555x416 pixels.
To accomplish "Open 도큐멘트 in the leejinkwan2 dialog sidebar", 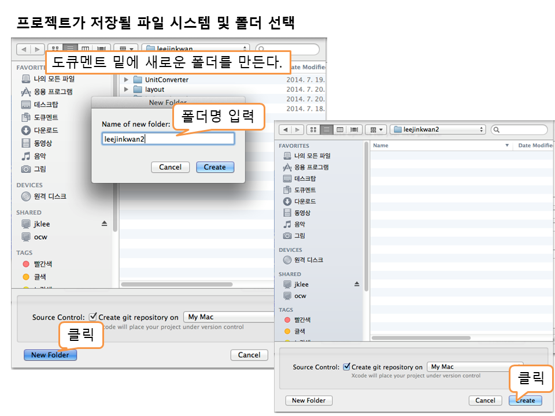I will click(305, 190).
